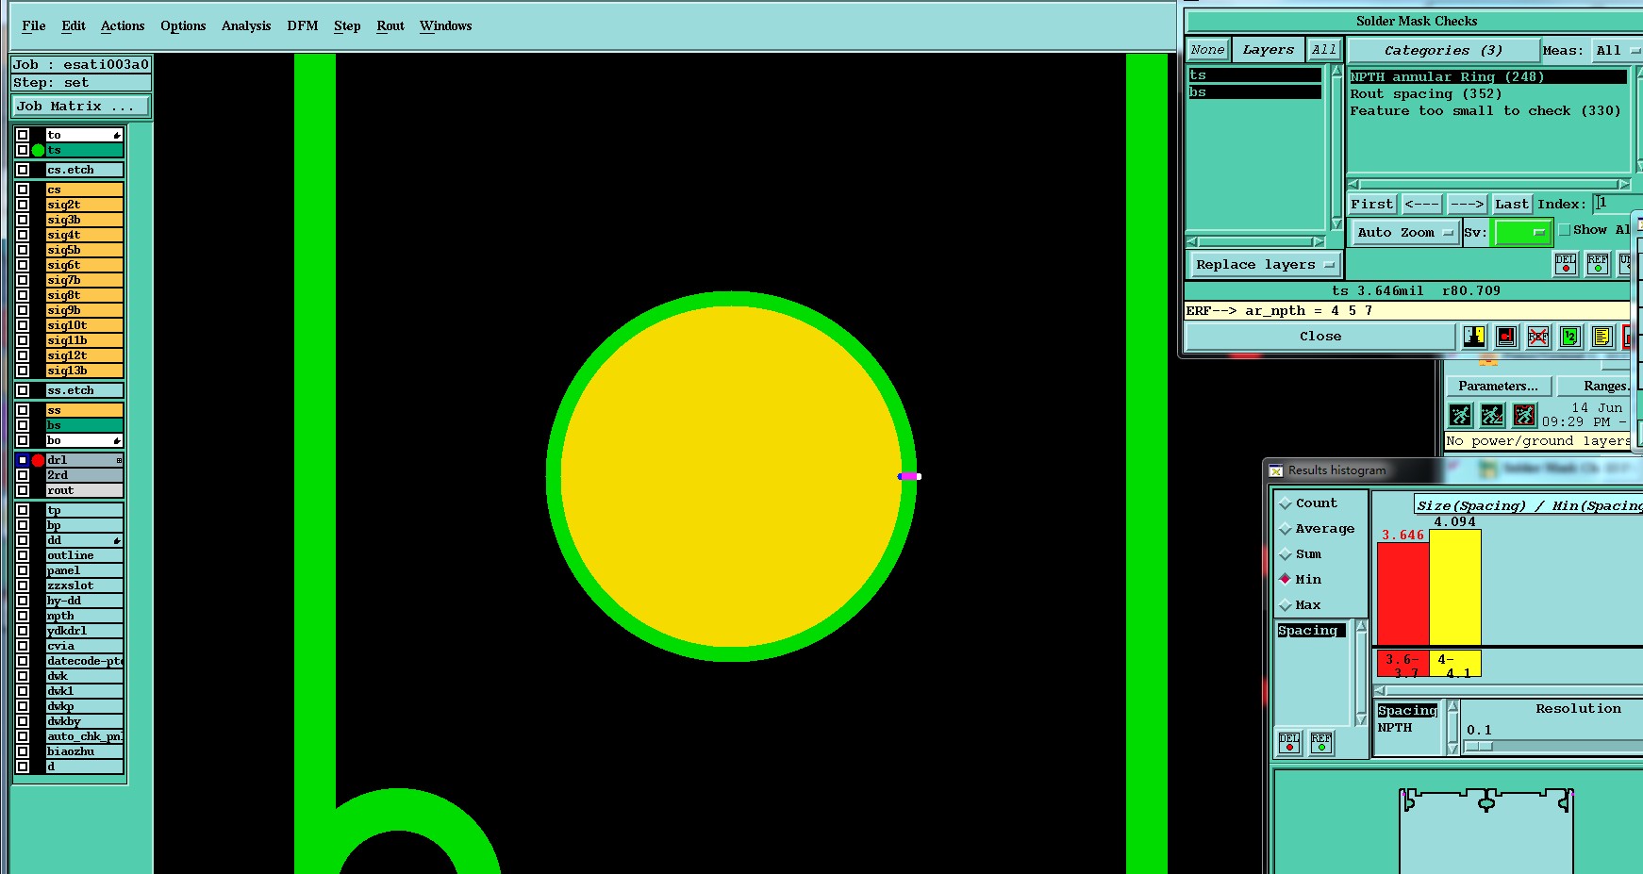Select the Min radio option
1643x874 pixels.
click(1285, 580)
